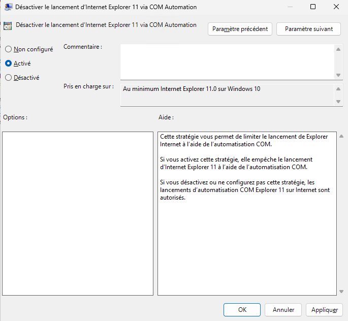Screen dimensions: 348x321
Task: Click the policy setting icon beside heading
Action: (x=8, y=26)
